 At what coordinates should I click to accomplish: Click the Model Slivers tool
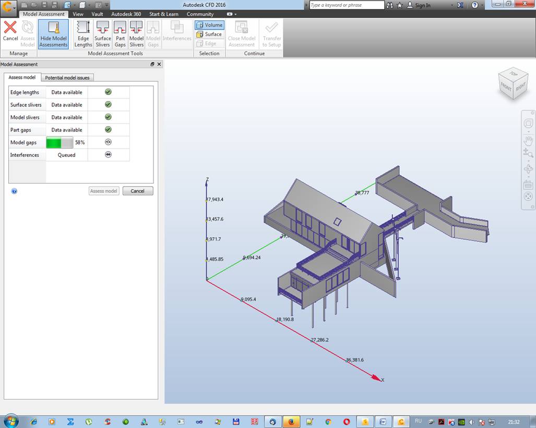[136, 34]
